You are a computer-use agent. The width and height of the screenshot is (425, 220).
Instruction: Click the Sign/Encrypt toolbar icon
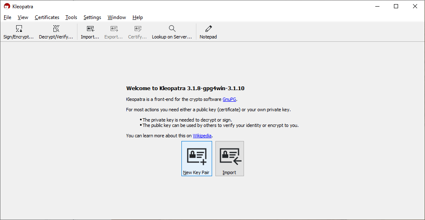[19, 29]
